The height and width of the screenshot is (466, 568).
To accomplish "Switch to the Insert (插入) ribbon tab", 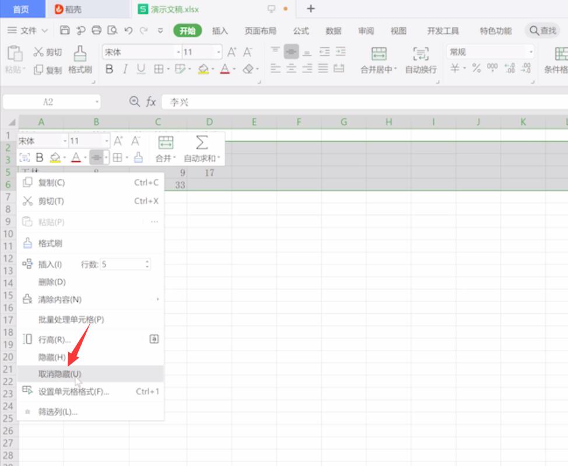I will point(220,31).
